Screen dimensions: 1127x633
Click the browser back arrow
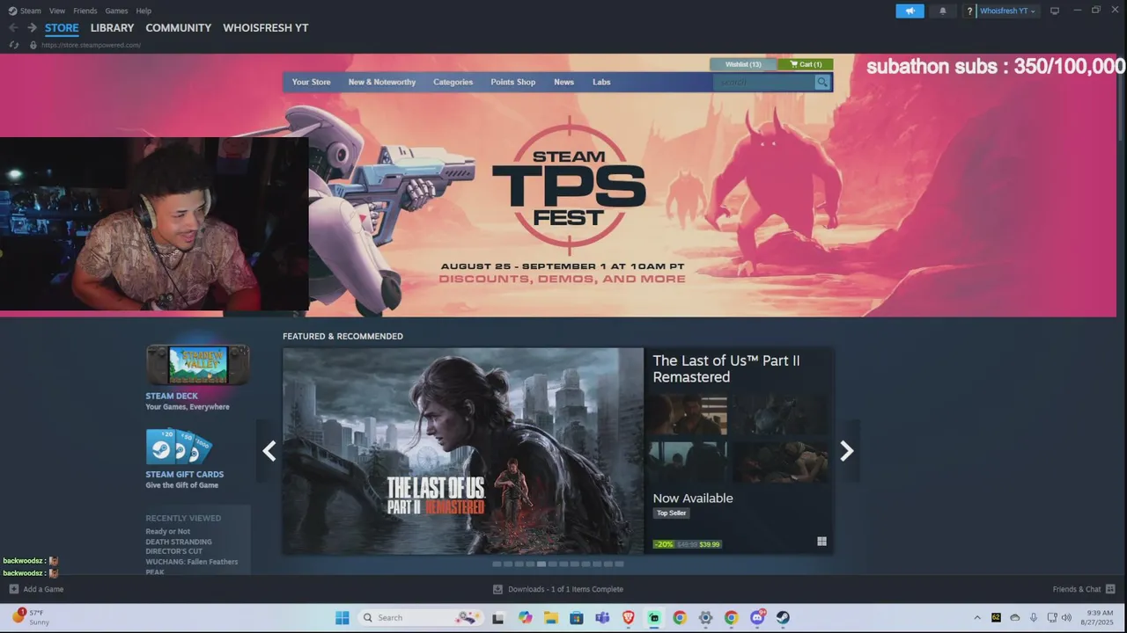[13, 27]
